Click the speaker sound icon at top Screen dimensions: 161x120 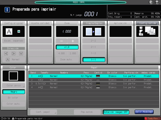151,2
